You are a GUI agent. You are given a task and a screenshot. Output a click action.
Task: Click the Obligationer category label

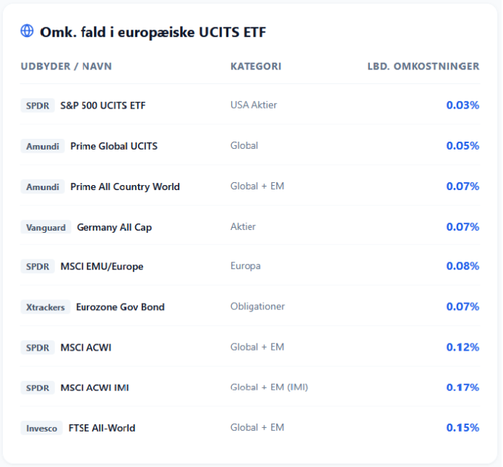[257, 307]
